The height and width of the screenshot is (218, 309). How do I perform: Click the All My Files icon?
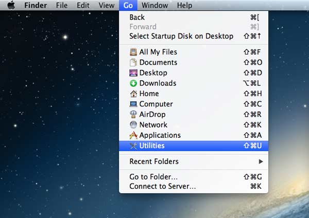coord(133,52)
